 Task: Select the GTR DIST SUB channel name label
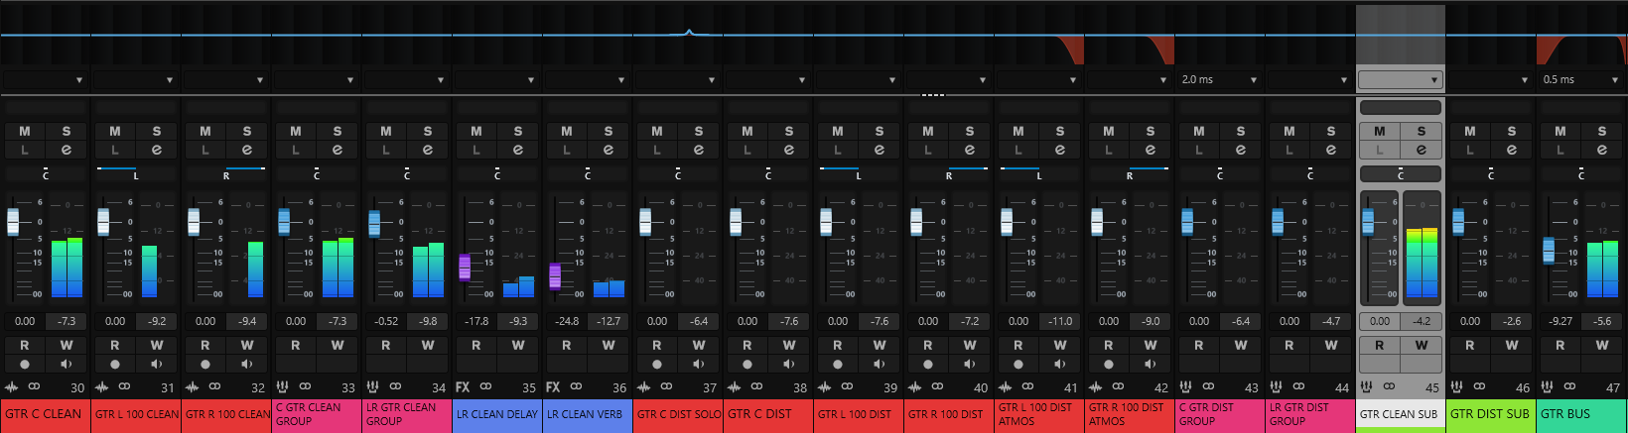tap(1491, 414)
